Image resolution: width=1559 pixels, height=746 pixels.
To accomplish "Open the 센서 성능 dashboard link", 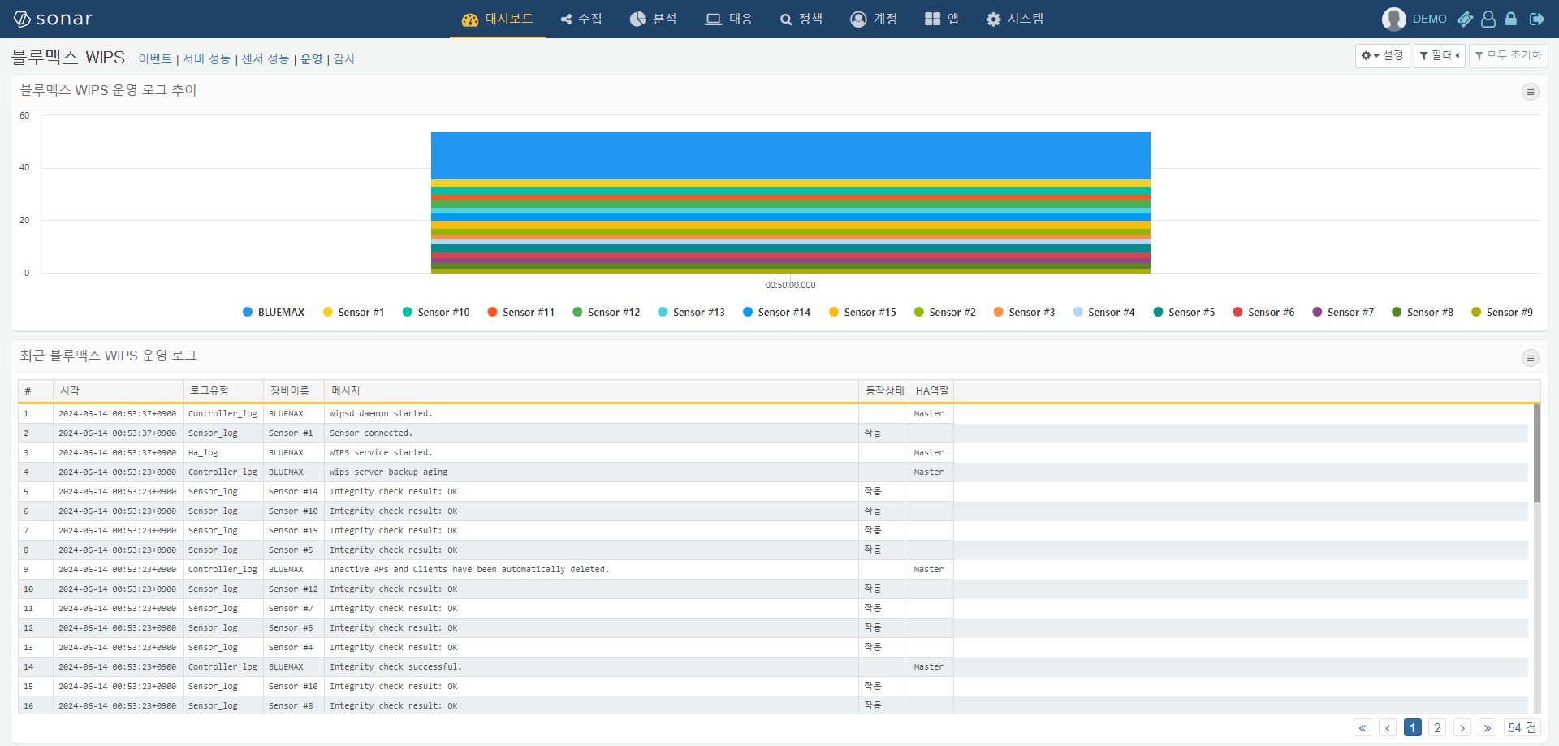I will point(266,58).
